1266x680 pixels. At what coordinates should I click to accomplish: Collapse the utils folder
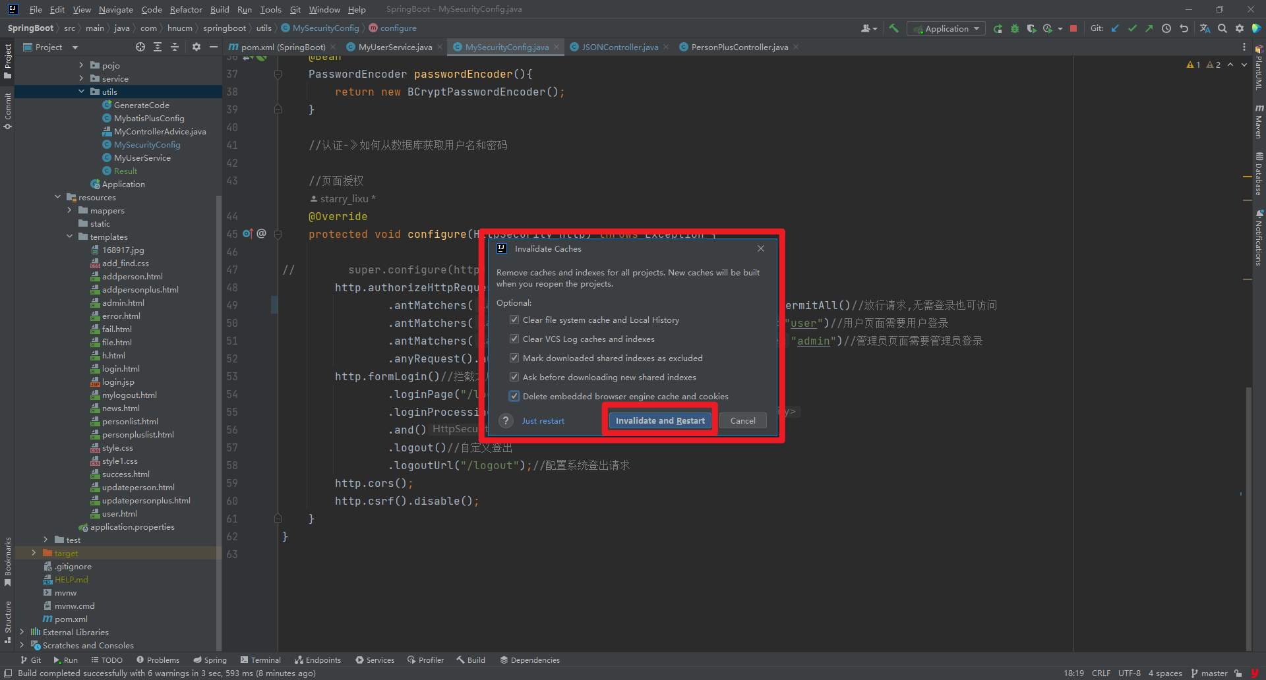(81, 92)
